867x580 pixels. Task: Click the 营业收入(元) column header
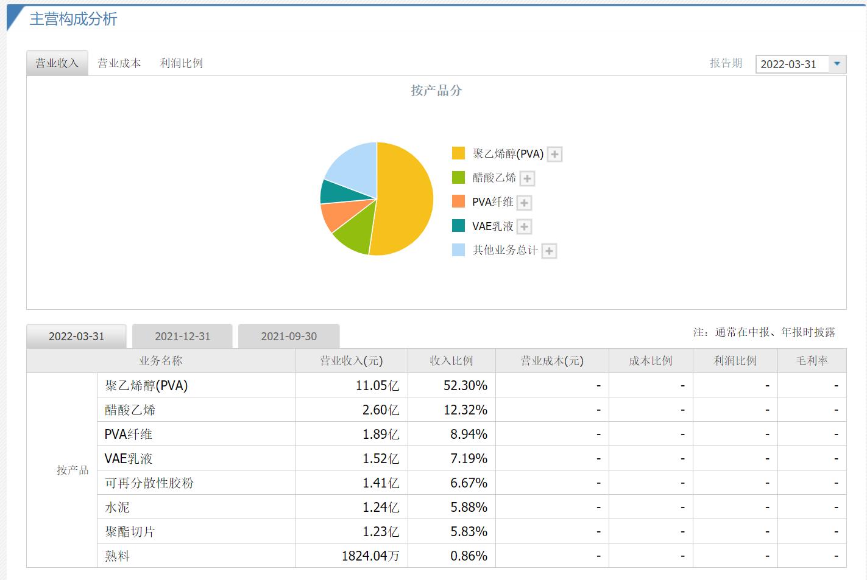point(352,361)
